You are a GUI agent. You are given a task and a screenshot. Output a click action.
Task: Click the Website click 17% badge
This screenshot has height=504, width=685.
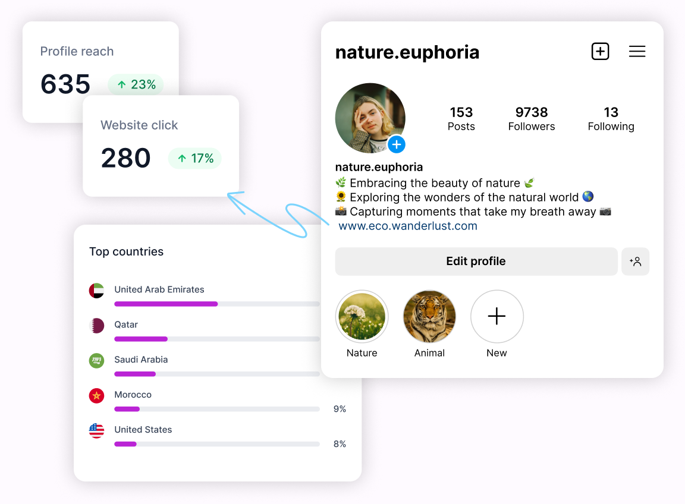tap(195, 159)
